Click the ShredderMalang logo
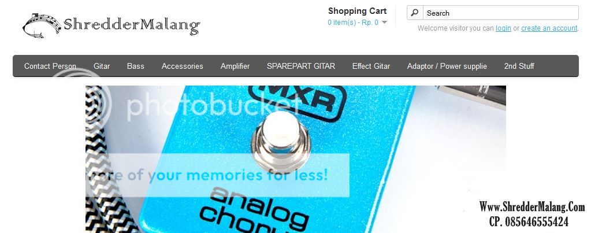Image resolution: width=591 pixels, height=233 pixels. pos(111,25)
